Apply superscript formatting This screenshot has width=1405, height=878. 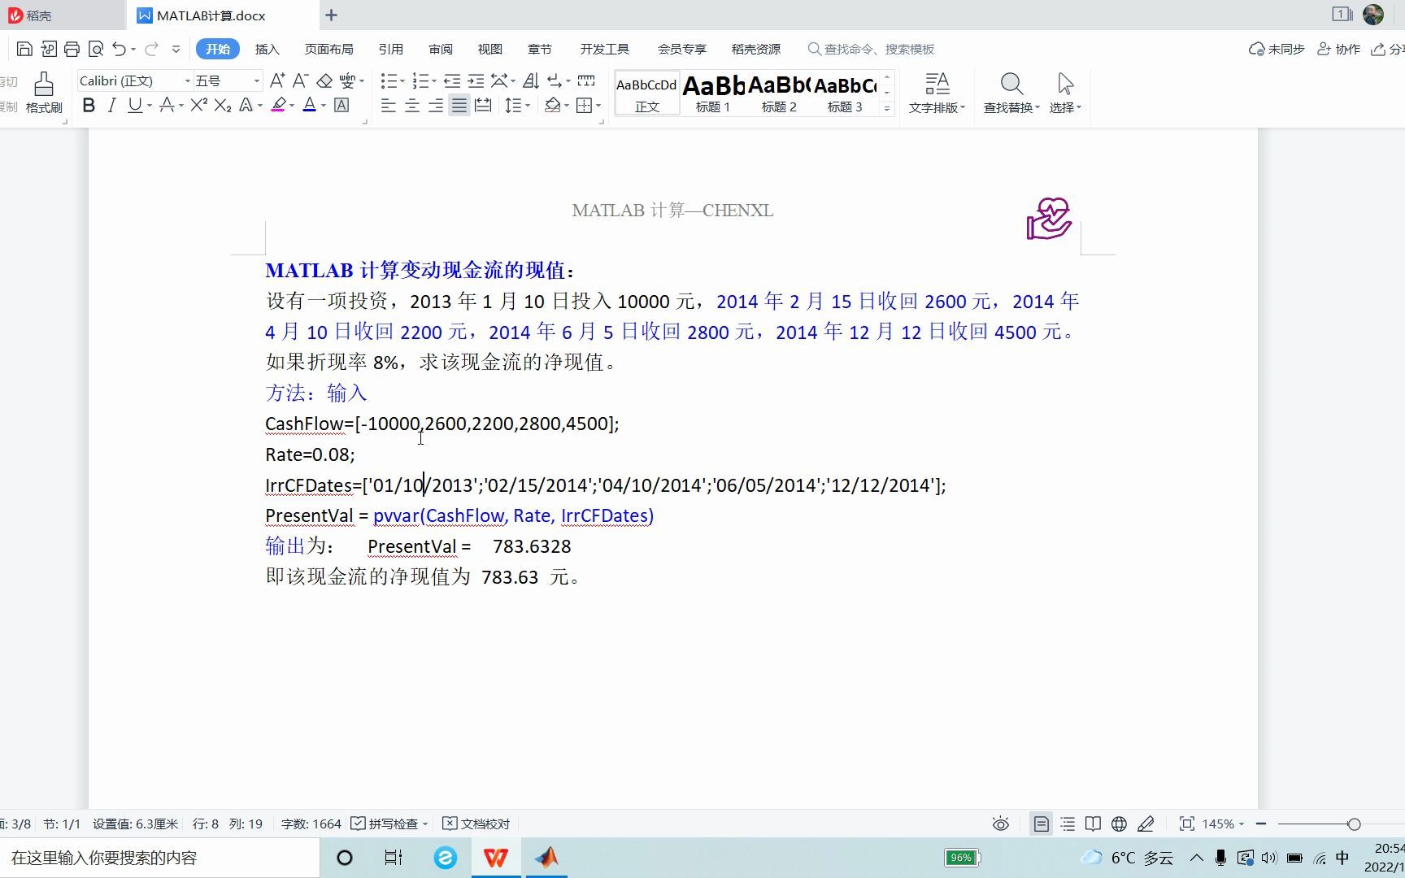(x=199, y=105)
